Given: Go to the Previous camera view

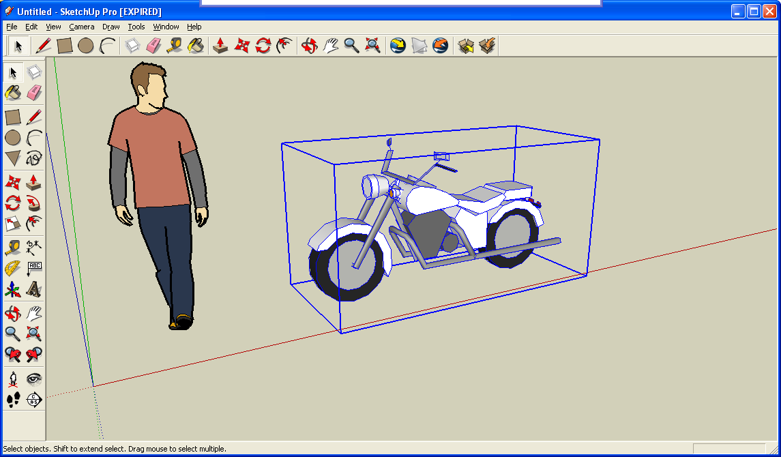Looking at the screenshot, I should coord(12,355).
